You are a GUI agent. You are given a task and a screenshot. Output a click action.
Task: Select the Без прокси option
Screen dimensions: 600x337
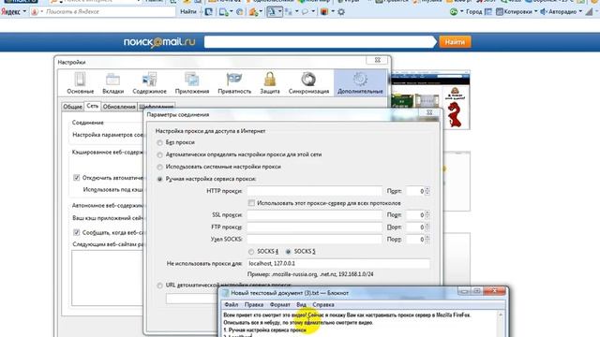pos(159,142)
